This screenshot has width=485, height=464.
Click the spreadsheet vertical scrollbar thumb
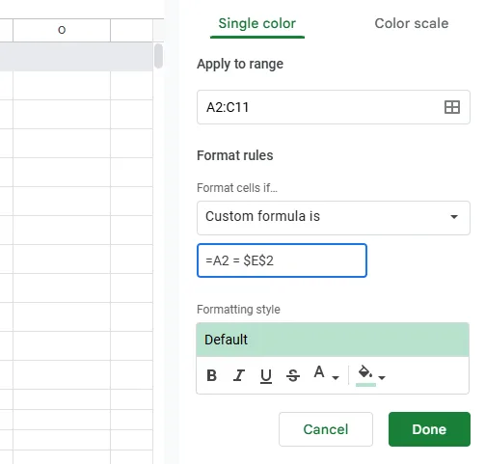(158, 56)
